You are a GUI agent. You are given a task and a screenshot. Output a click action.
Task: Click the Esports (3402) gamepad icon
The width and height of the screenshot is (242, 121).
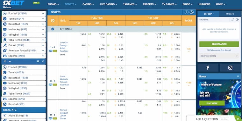(5, 56)
